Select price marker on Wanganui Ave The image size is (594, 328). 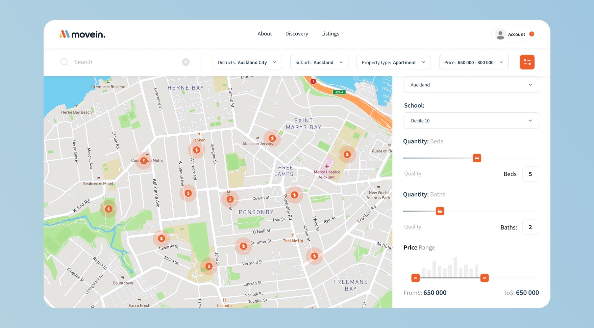click(188, 193)
